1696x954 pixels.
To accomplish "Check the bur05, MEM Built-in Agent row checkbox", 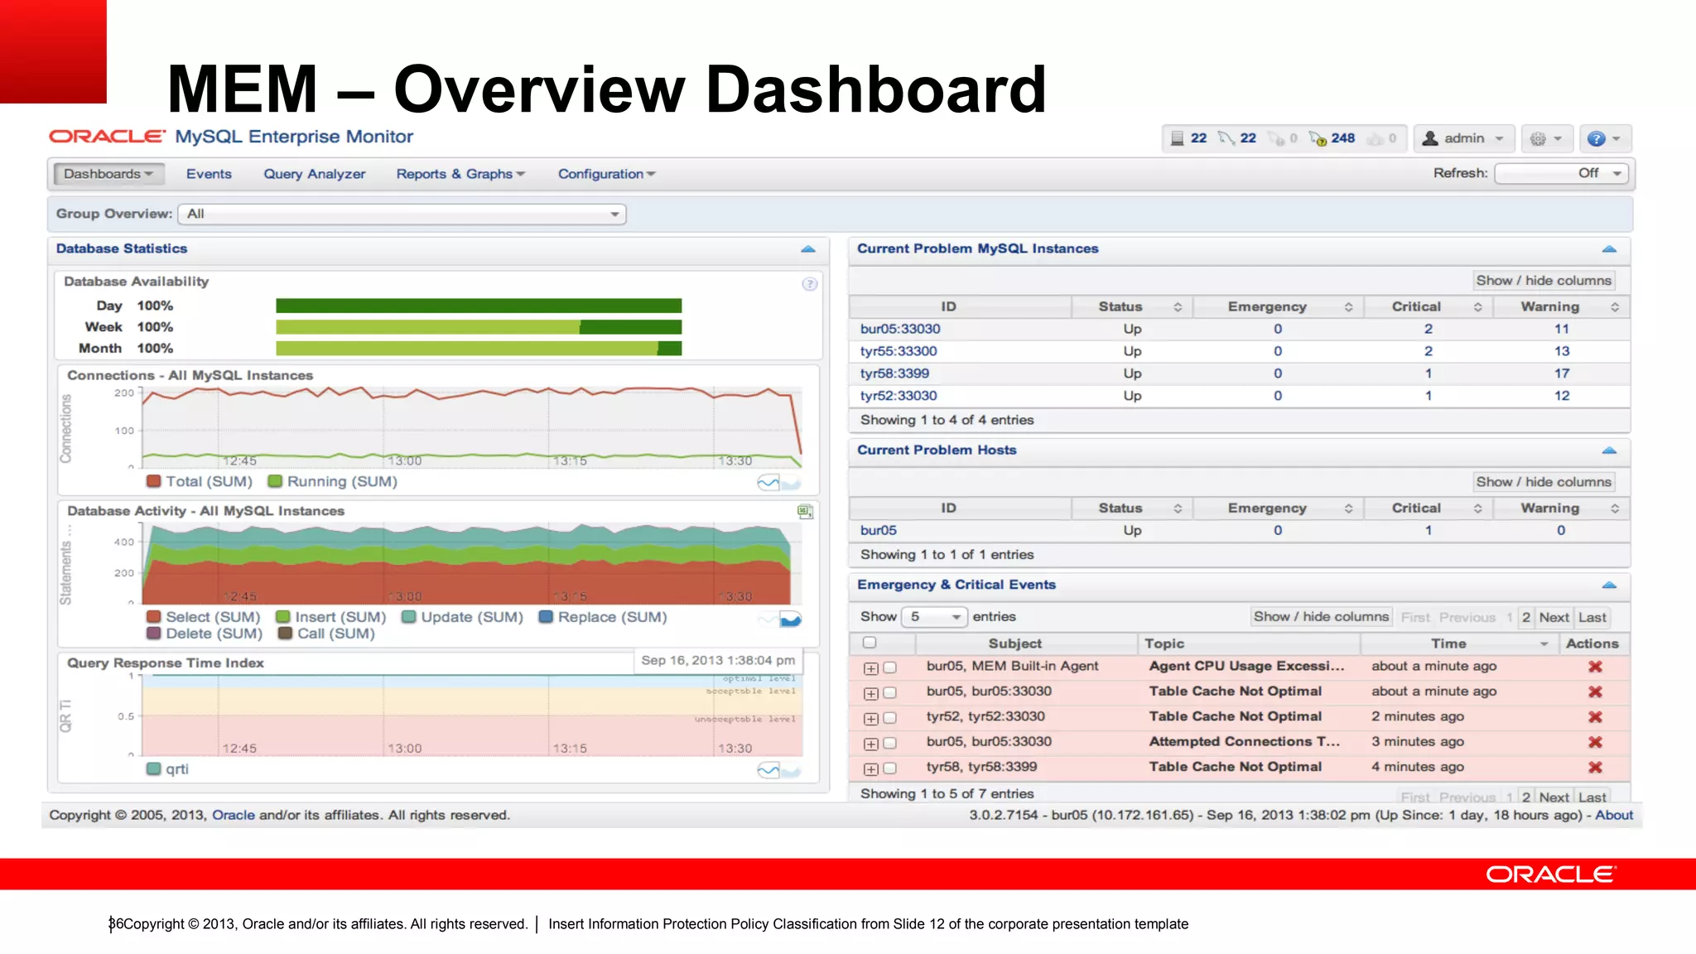I will tap(889, 667).
